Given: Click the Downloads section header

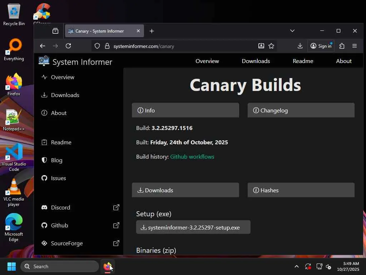Looking at the screenshot, I should pyautogui.click(x=186, y=190).
